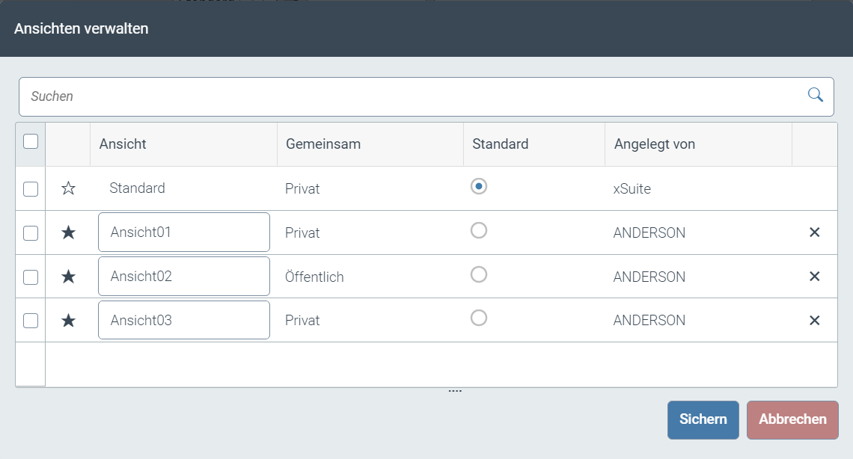Unfavorite Ansicht01 by clicking its star
This screenshot has height=459, width=853.
[x=68, y=232]
